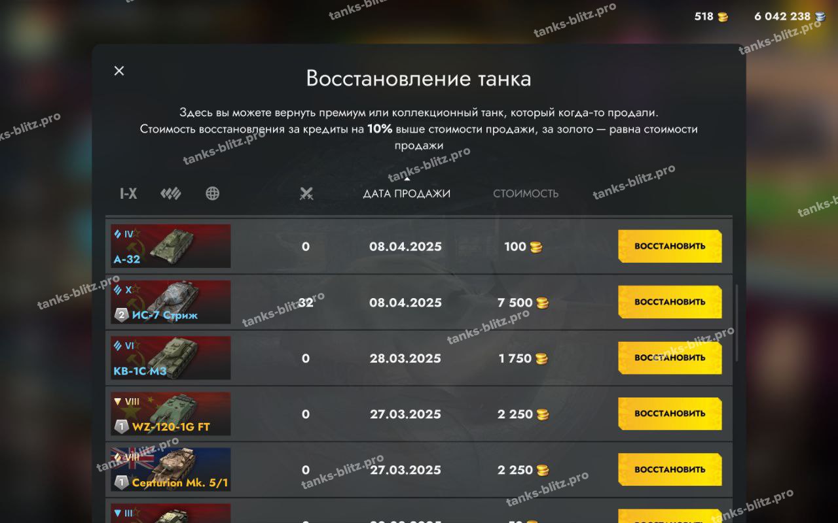Click the gold coins balance icon

(723, 16)
